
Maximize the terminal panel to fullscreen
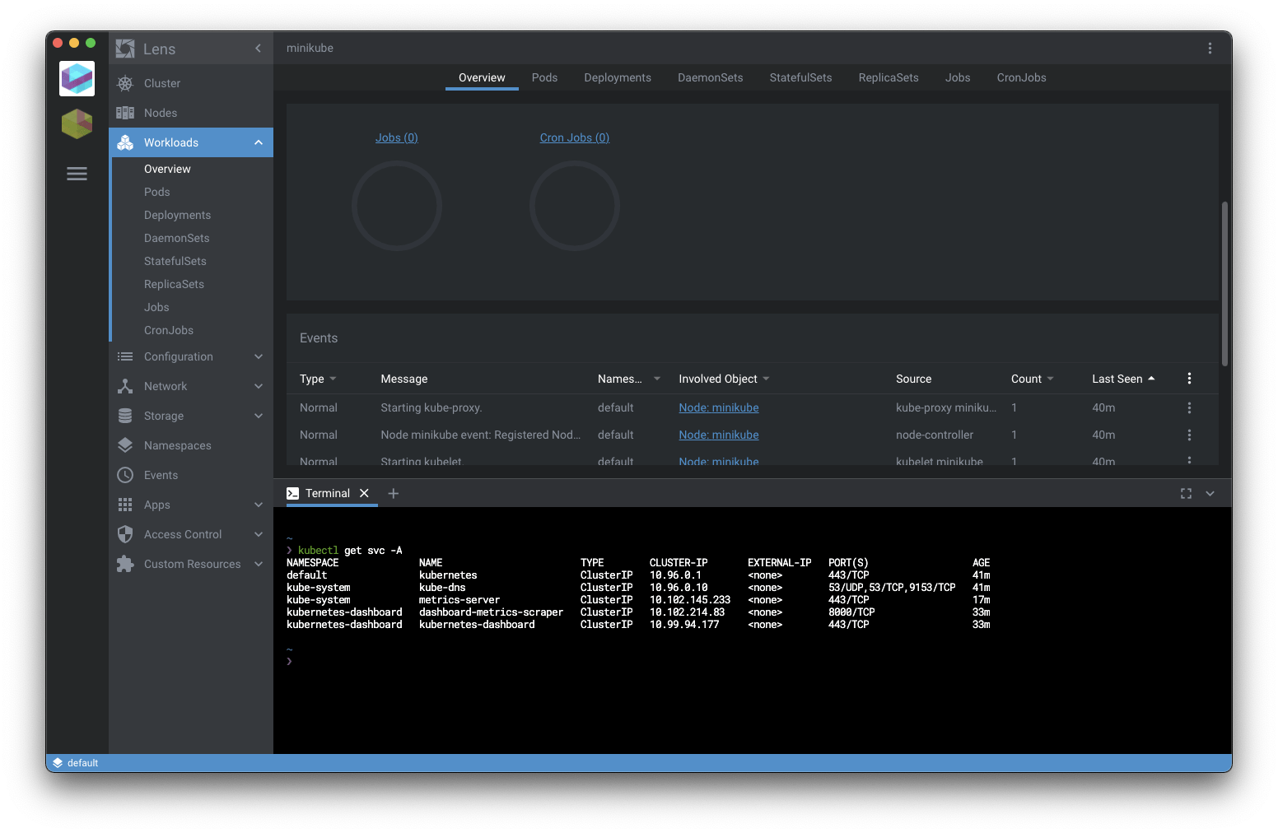(1187, 493)
